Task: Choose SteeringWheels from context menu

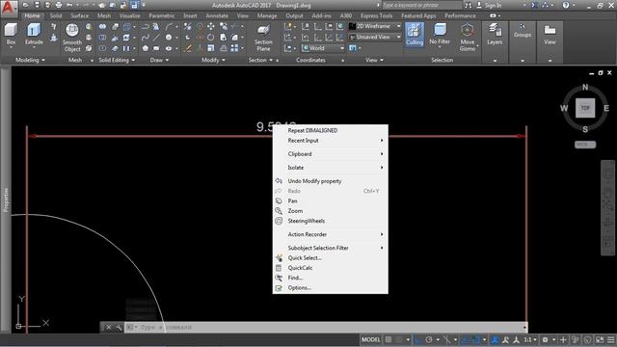Action: [330, 221]
